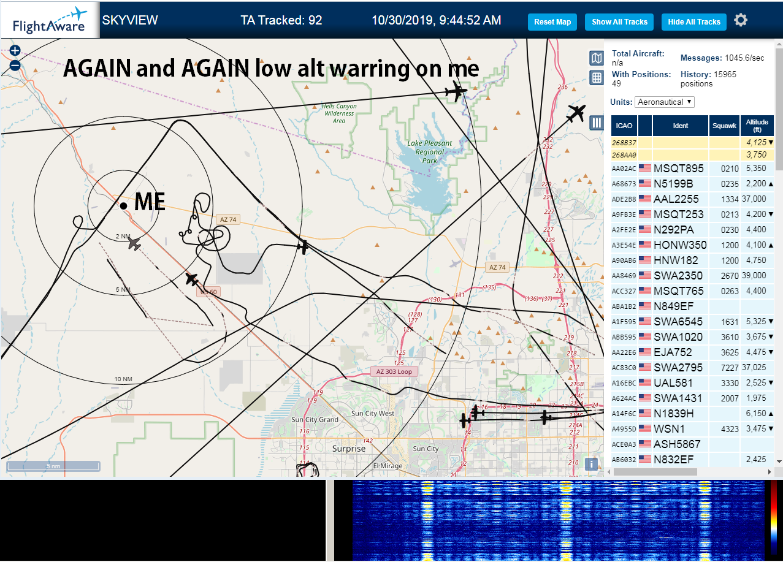The width and height of the screenshot is (783, 562).
Task: Click the SKYVIEW title text
Action: 130,20
